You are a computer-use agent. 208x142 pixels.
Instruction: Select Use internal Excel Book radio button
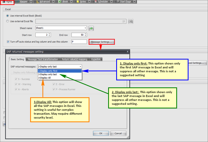pos(8,16)
